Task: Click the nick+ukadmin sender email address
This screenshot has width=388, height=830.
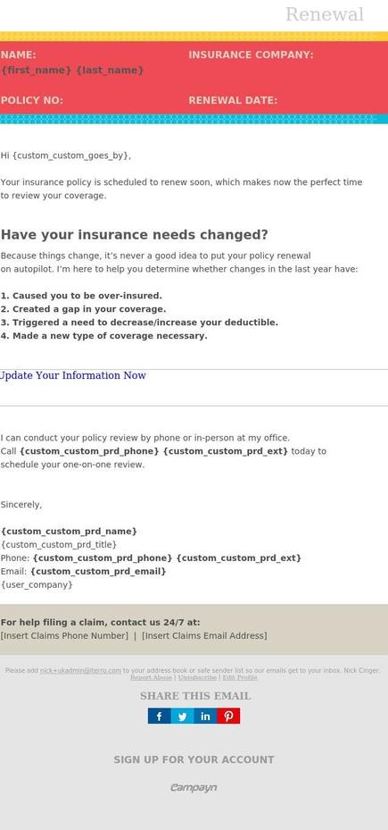Action: tap(80, 670)
